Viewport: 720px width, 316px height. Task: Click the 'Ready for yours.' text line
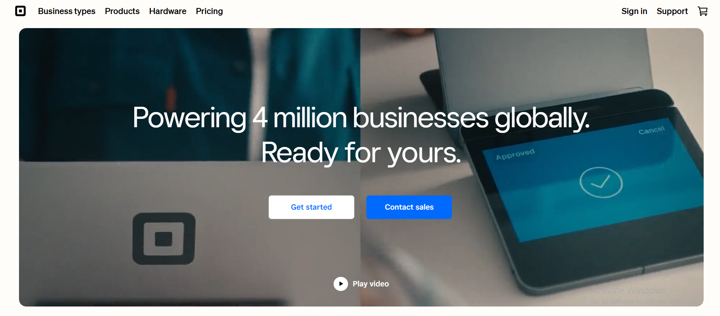[x=361, y=153]
